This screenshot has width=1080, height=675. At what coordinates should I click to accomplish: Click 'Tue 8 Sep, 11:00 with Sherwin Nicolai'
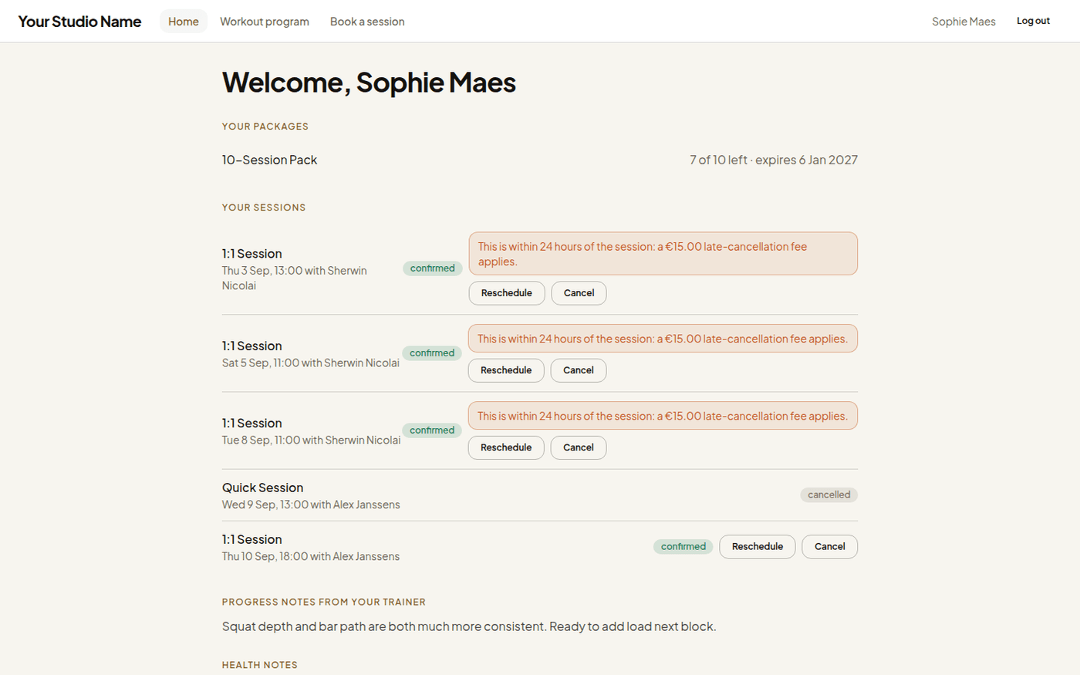click(312, 440)
